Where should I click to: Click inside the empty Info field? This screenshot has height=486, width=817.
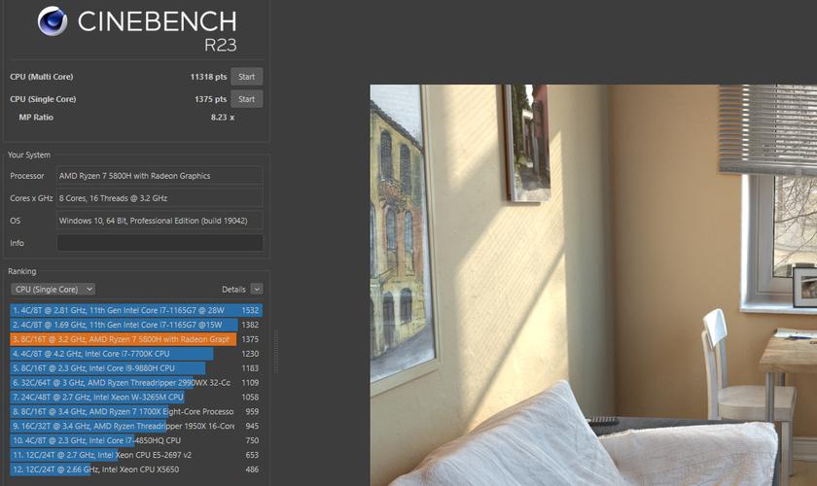coord(160,243)
